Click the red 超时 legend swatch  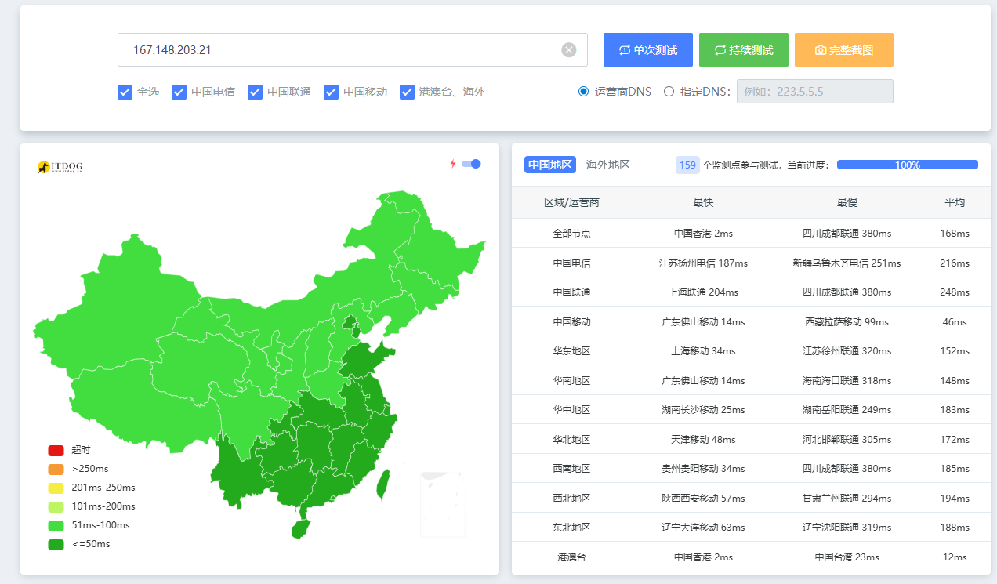56,450
